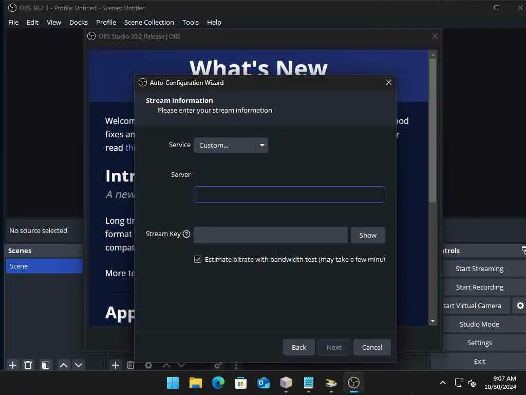
Task: Open audio mixer three-dot menu
Action: click(x=236, y=366)
